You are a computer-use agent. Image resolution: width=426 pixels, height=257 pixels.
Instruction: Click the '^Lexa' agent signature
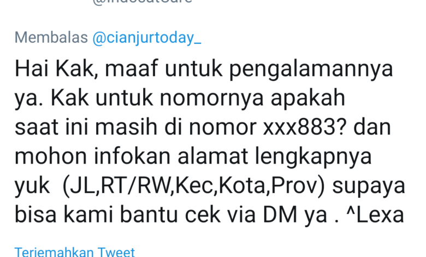pos(375,214)
